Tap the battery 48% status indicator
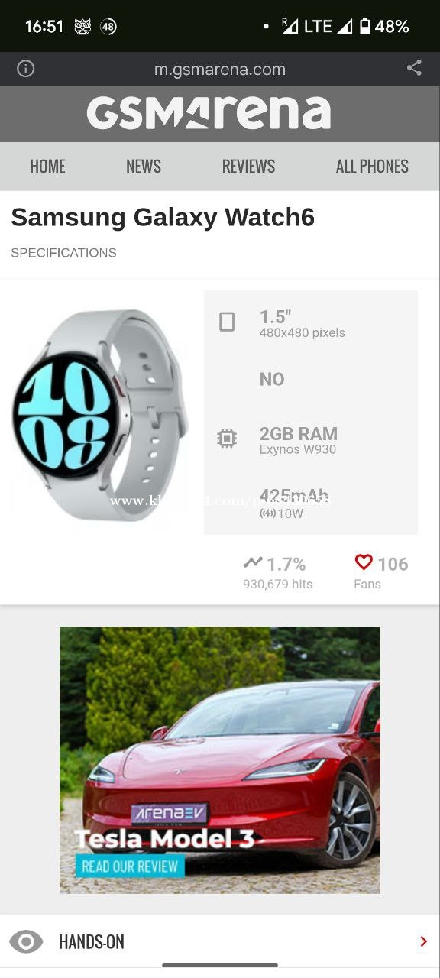The width and height of the screenshot is (440, 978). (384, 26)
